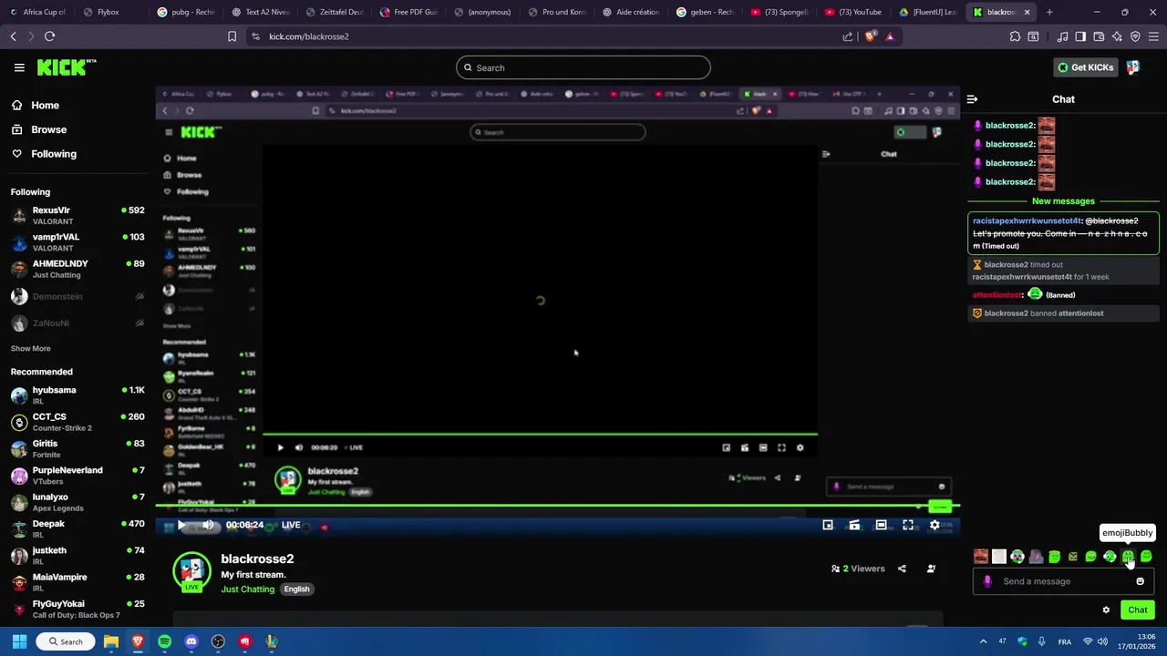Open FlyGuyYokai channel in Recommended
This screenshot has height=656, width=1167.
[x=77, y=609]
